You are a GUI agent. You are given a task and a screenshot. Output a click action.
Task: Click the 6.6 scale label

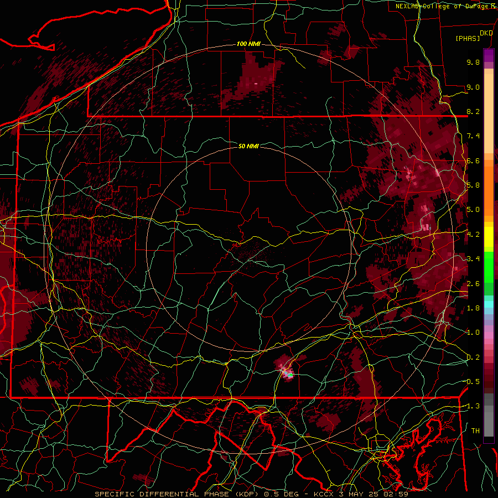[x=473, y=160]
